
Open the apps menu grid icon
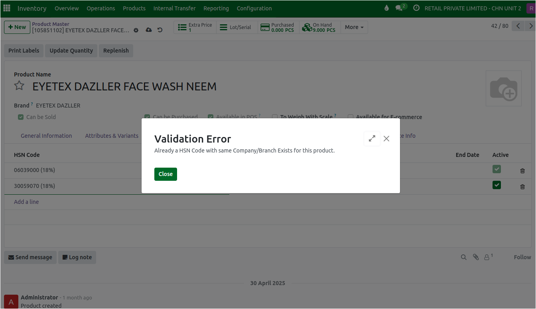pyautogui.click(x=7, y=8)
